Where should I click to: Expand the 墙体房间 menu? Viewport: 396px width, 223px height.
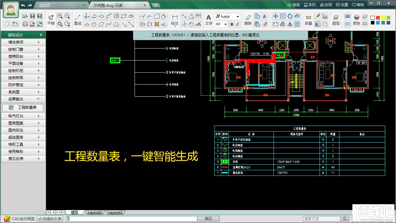pyautogui.click(x=24, y=42)
